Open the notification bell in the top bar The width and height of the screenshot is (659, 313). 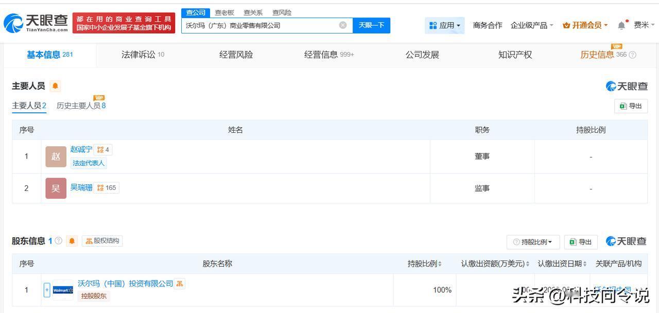pos(622,25)
